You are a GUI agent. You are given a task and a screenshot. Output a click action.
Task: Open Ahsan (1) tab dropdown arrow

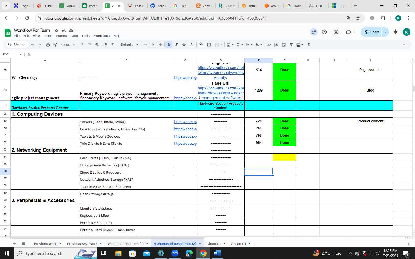[249, 244]
